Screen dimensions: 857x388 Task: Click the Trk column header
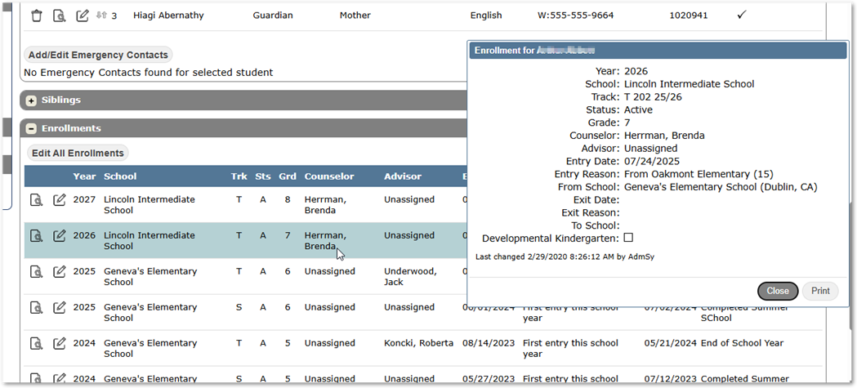239,176
